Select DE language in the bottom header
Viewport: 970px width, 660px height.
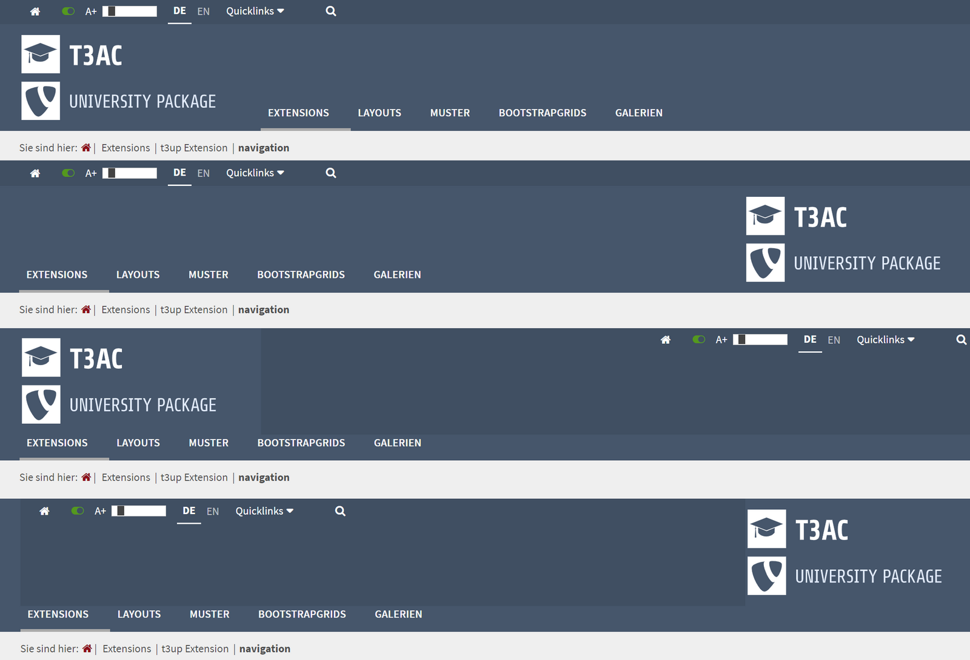(x=189, y=511)
